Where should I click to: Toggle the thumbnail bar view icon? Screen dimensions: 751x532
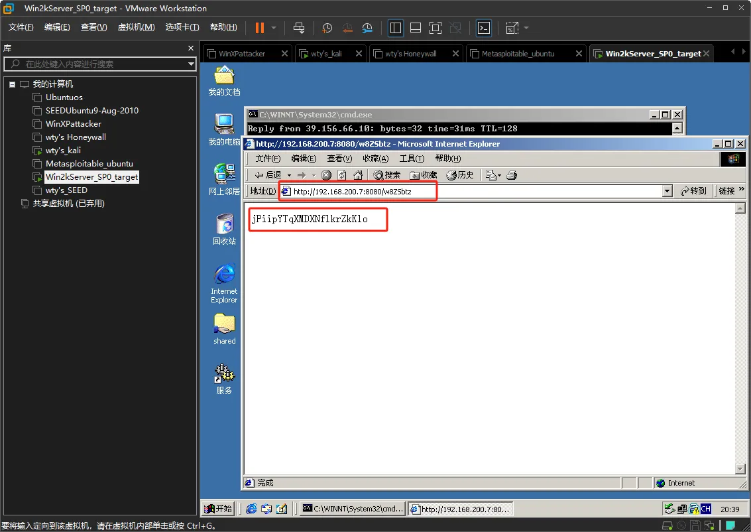416,28
